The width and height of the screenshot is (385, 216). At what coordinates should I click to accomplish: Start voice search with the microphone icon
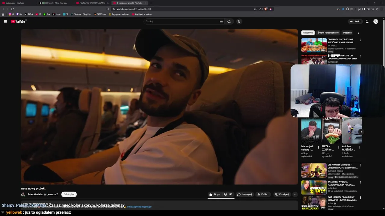[239, 21]
